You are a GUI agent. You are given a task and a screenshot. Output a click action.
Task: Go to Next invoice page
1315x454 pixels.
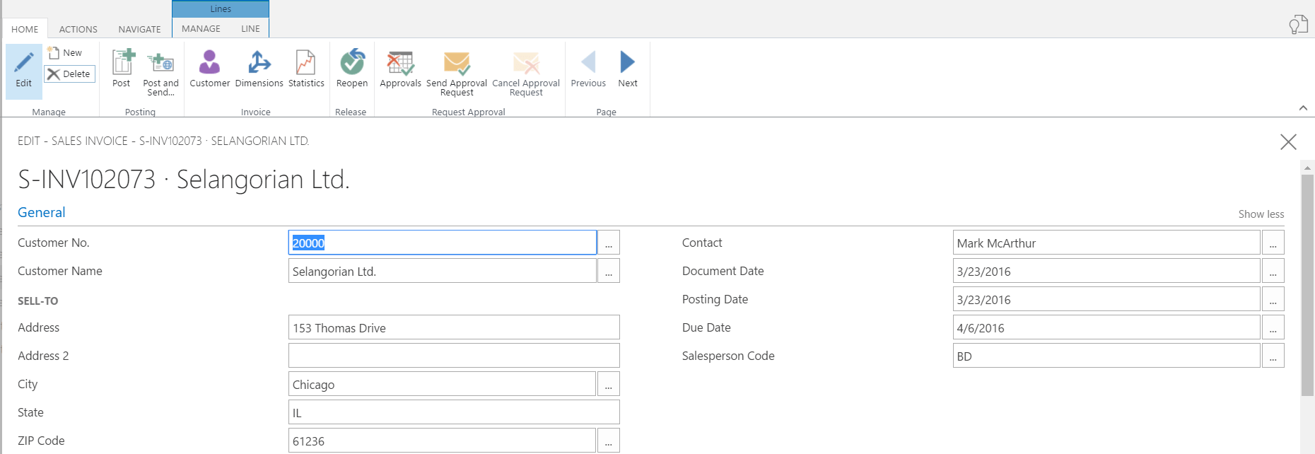(628, 69)
